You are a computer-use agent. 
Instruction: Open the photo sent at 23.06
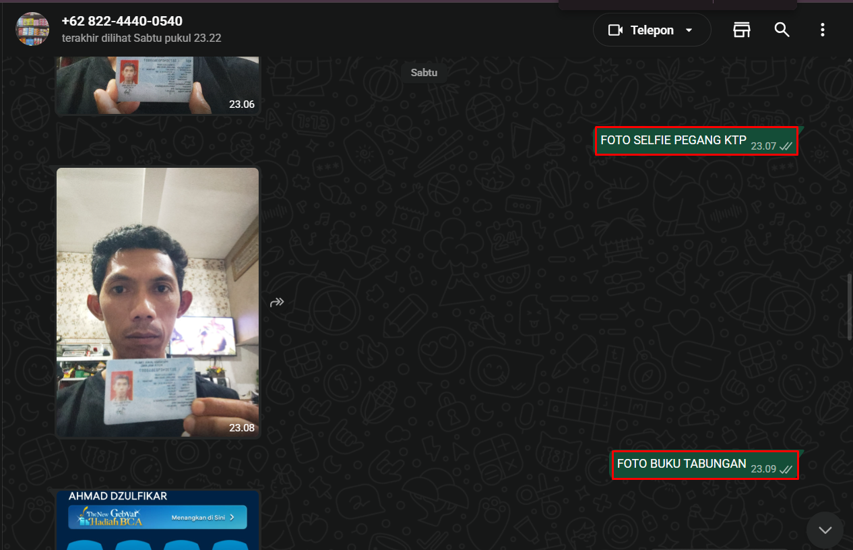[x=158, y=86]
